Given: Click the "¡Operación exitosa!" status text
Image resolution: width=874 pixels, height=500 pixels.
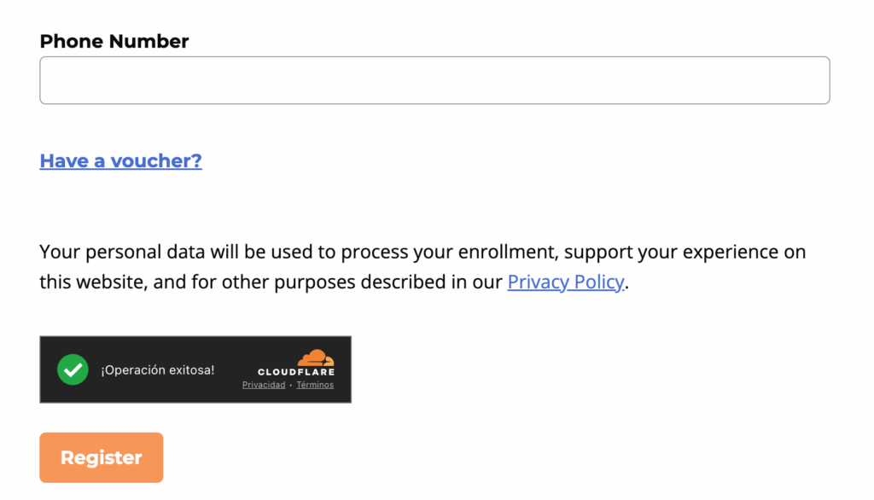Looking at the screenshot, I should pos(158,369).
